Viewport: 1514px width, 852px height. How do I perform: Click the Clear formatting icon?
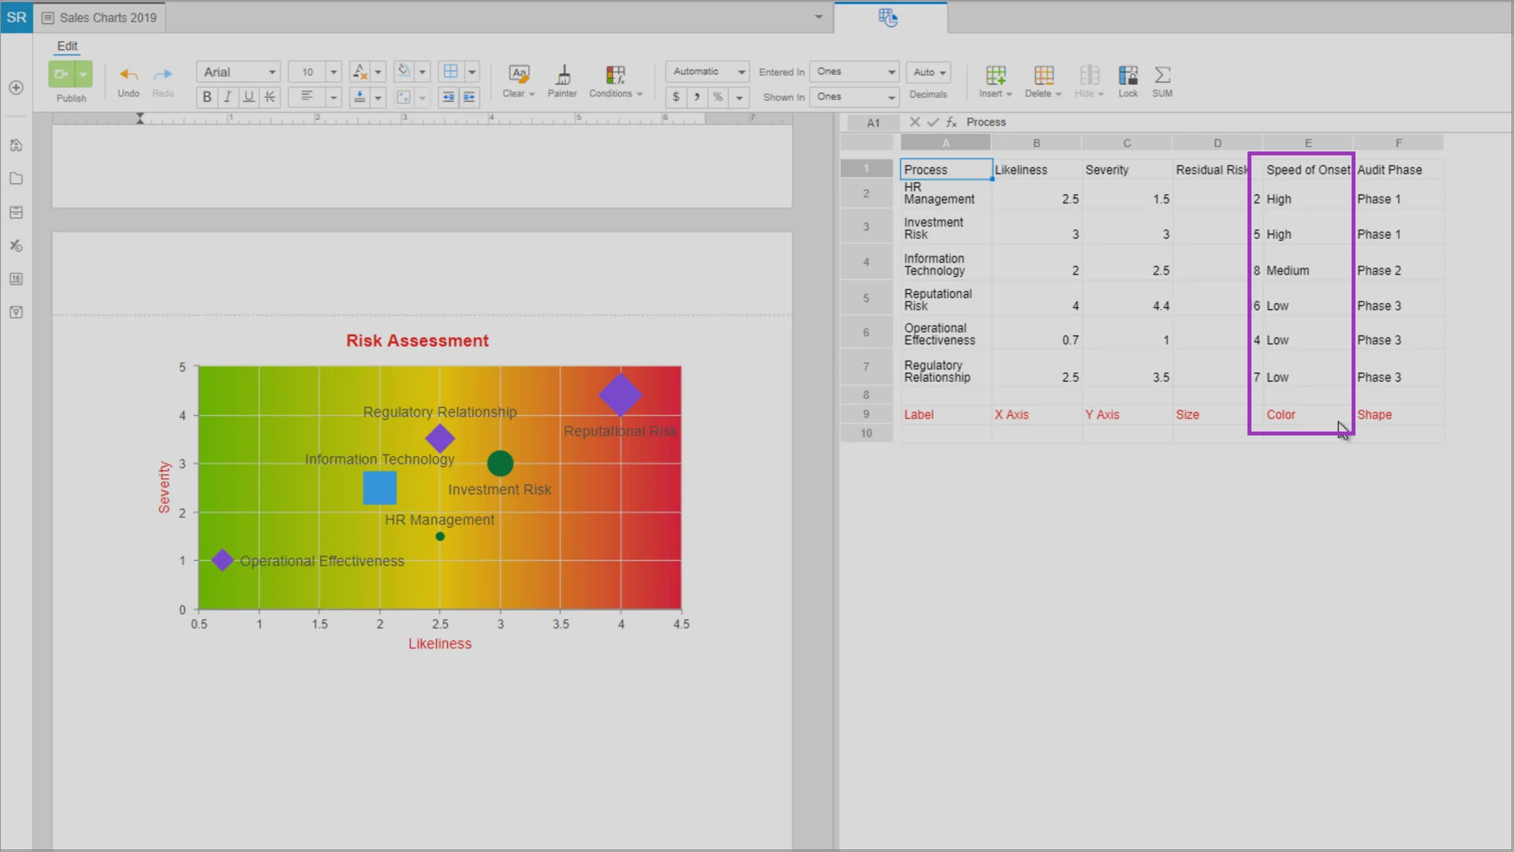(x=518, y=75)
